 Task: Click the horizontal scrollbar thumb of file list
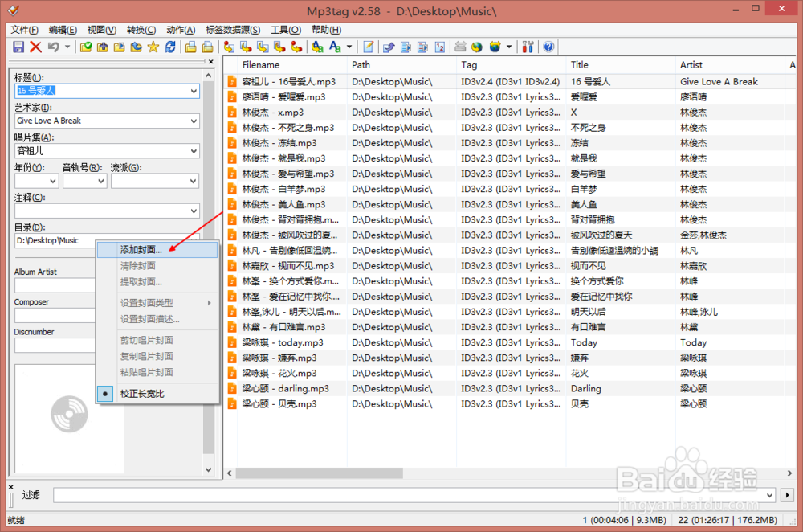tap(319, 473)
